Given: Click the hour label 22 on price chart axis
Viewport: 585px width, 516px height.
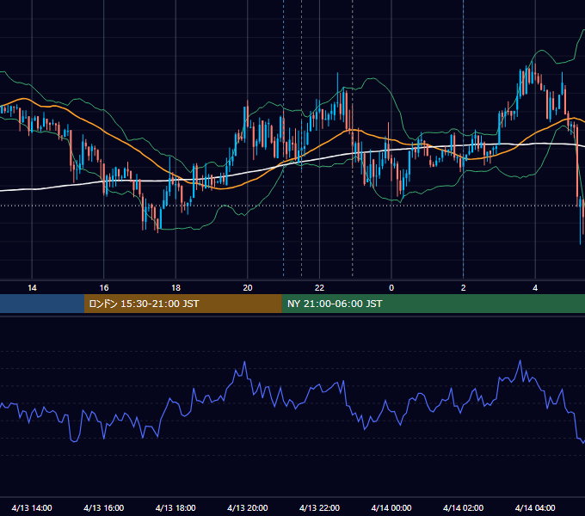Looking at the screenshot, I should tap(319, 288).
